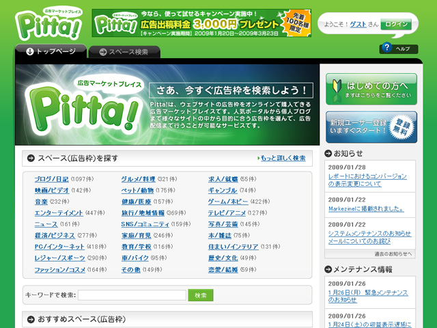Click the down-arrow icon on トップページ tab
Screen dimensions: 437x328
point(29,52)
